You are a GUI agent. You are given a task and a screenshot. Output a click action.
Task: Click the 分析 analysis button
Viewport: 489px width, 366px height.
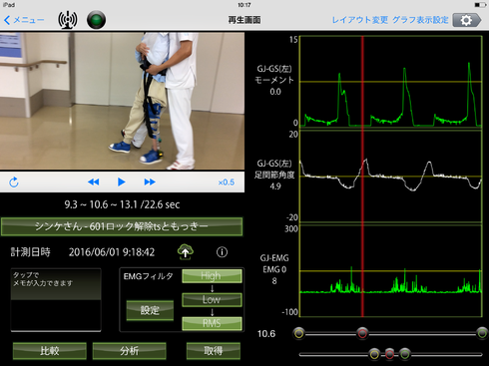tap(129, 351)
